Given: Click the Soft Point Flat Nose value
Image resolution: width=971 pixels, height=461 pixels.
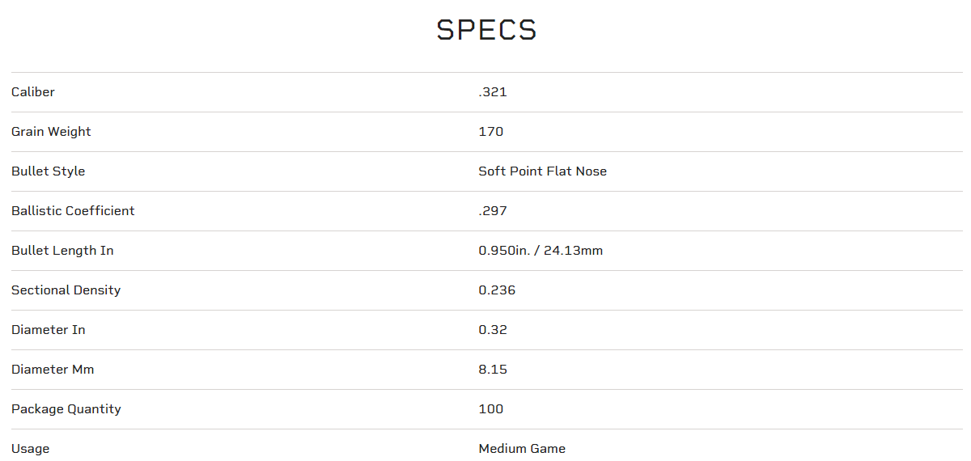Looking at the screenshot, I should point(542,171).
